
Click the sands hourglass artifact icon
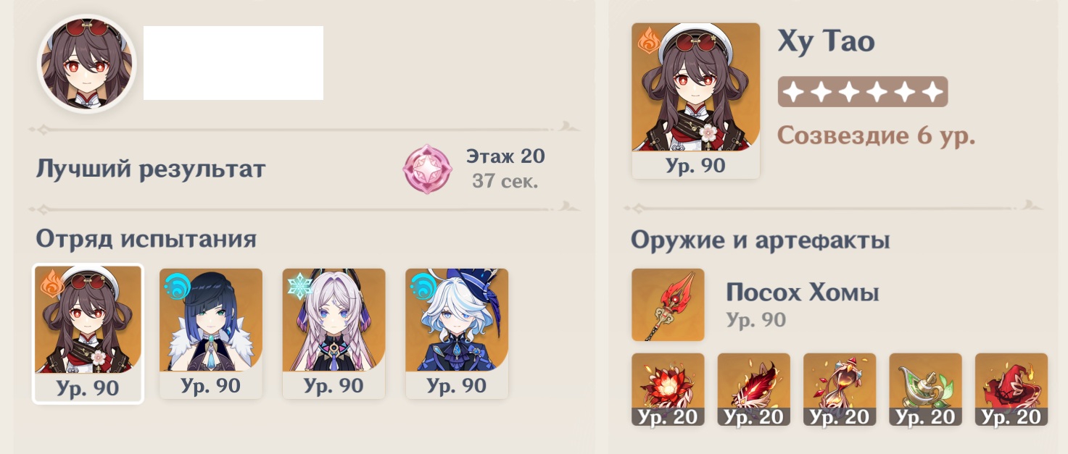pyautogui.click(x=840, y=389)
